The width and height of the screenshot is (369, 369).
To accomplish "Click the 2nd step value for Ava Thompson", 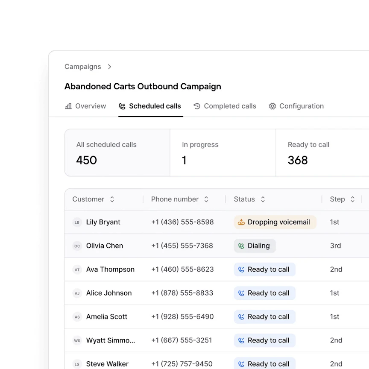I will 336,269.
